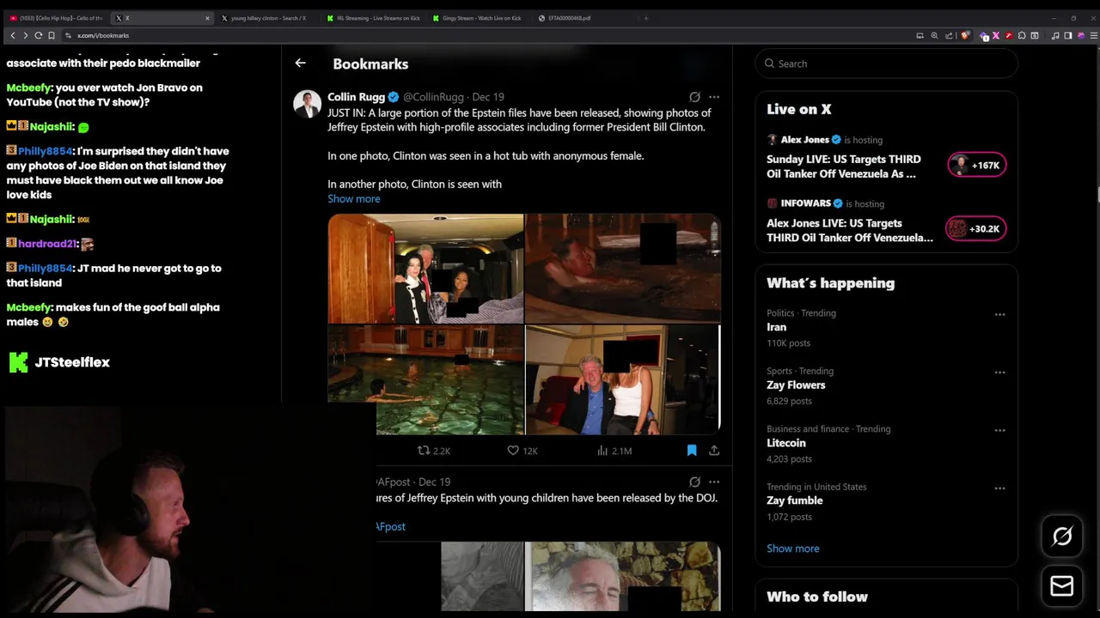Viewport: 1100px width, 618px height.
Task: Switch to EFTA00000468.pdf tab
Action: pyautogui.click(x=584, y=18)
